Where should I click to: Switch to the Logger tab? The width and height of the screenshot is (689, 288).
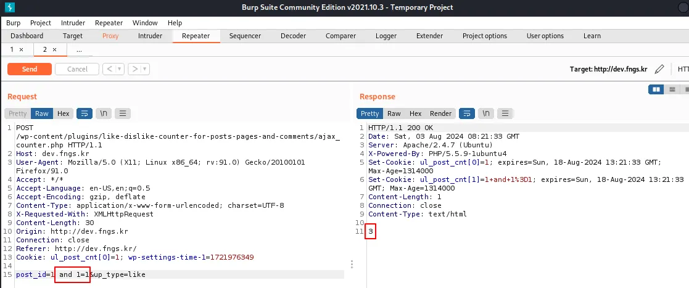[386, 36]
